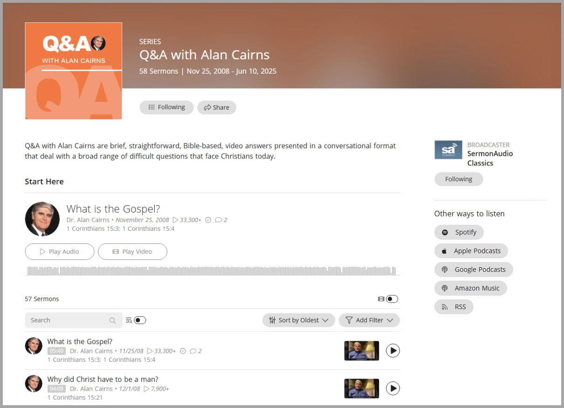
Task: Toggle the video-only filter switch
Action: 392,299
